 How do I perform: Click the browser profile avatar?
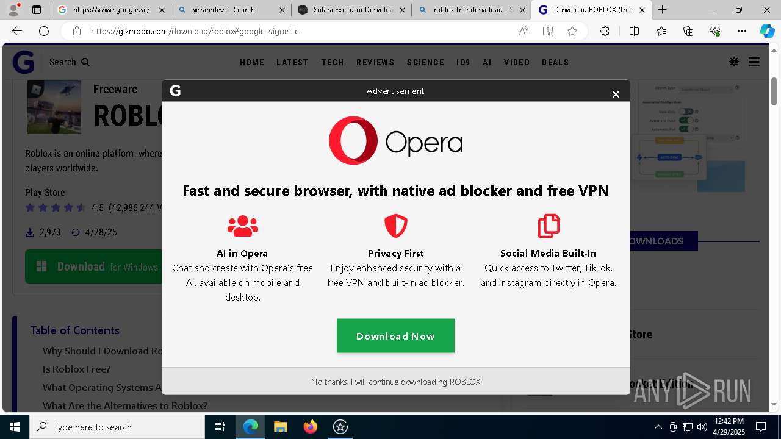(x=13, y=9)
